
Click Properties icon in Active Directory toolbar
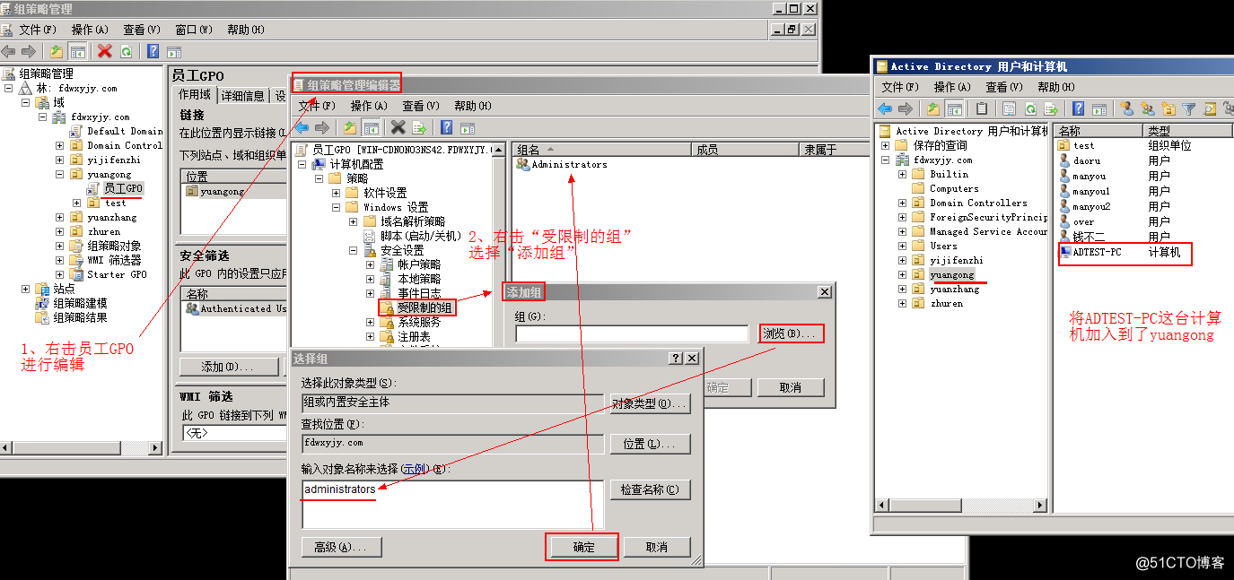coord(1010,109)
